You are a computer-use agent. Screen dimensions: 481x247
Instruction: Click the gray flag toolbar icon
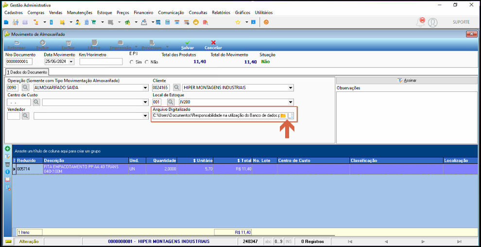pyautogui.click(x=111, y=22)
